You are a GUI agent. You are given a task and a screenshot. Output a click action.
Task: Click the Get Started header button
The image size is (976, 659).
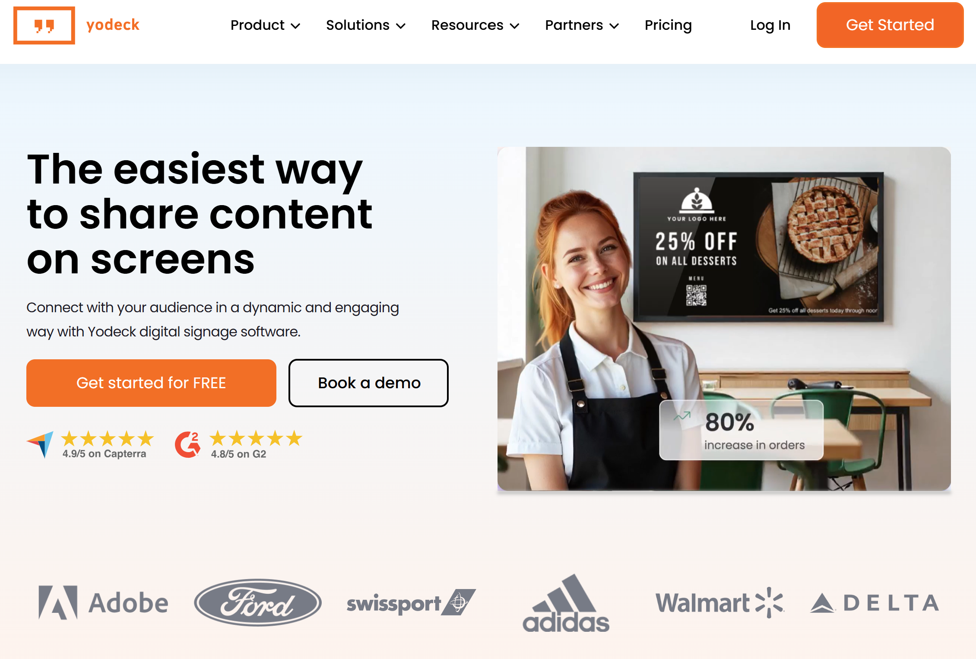click(x=890, y=25)
